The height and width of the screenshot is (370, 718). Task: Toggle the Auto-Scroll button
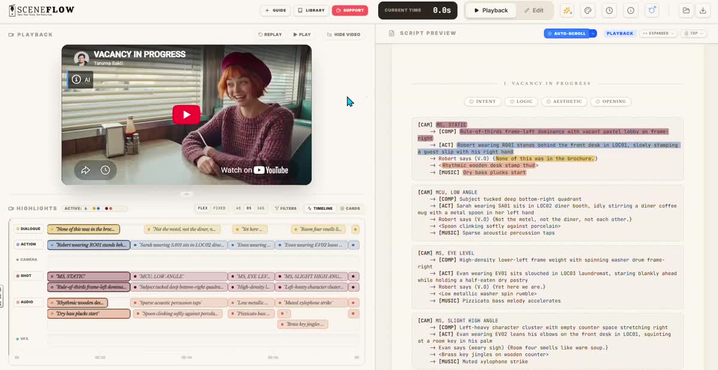pos(566,33)
